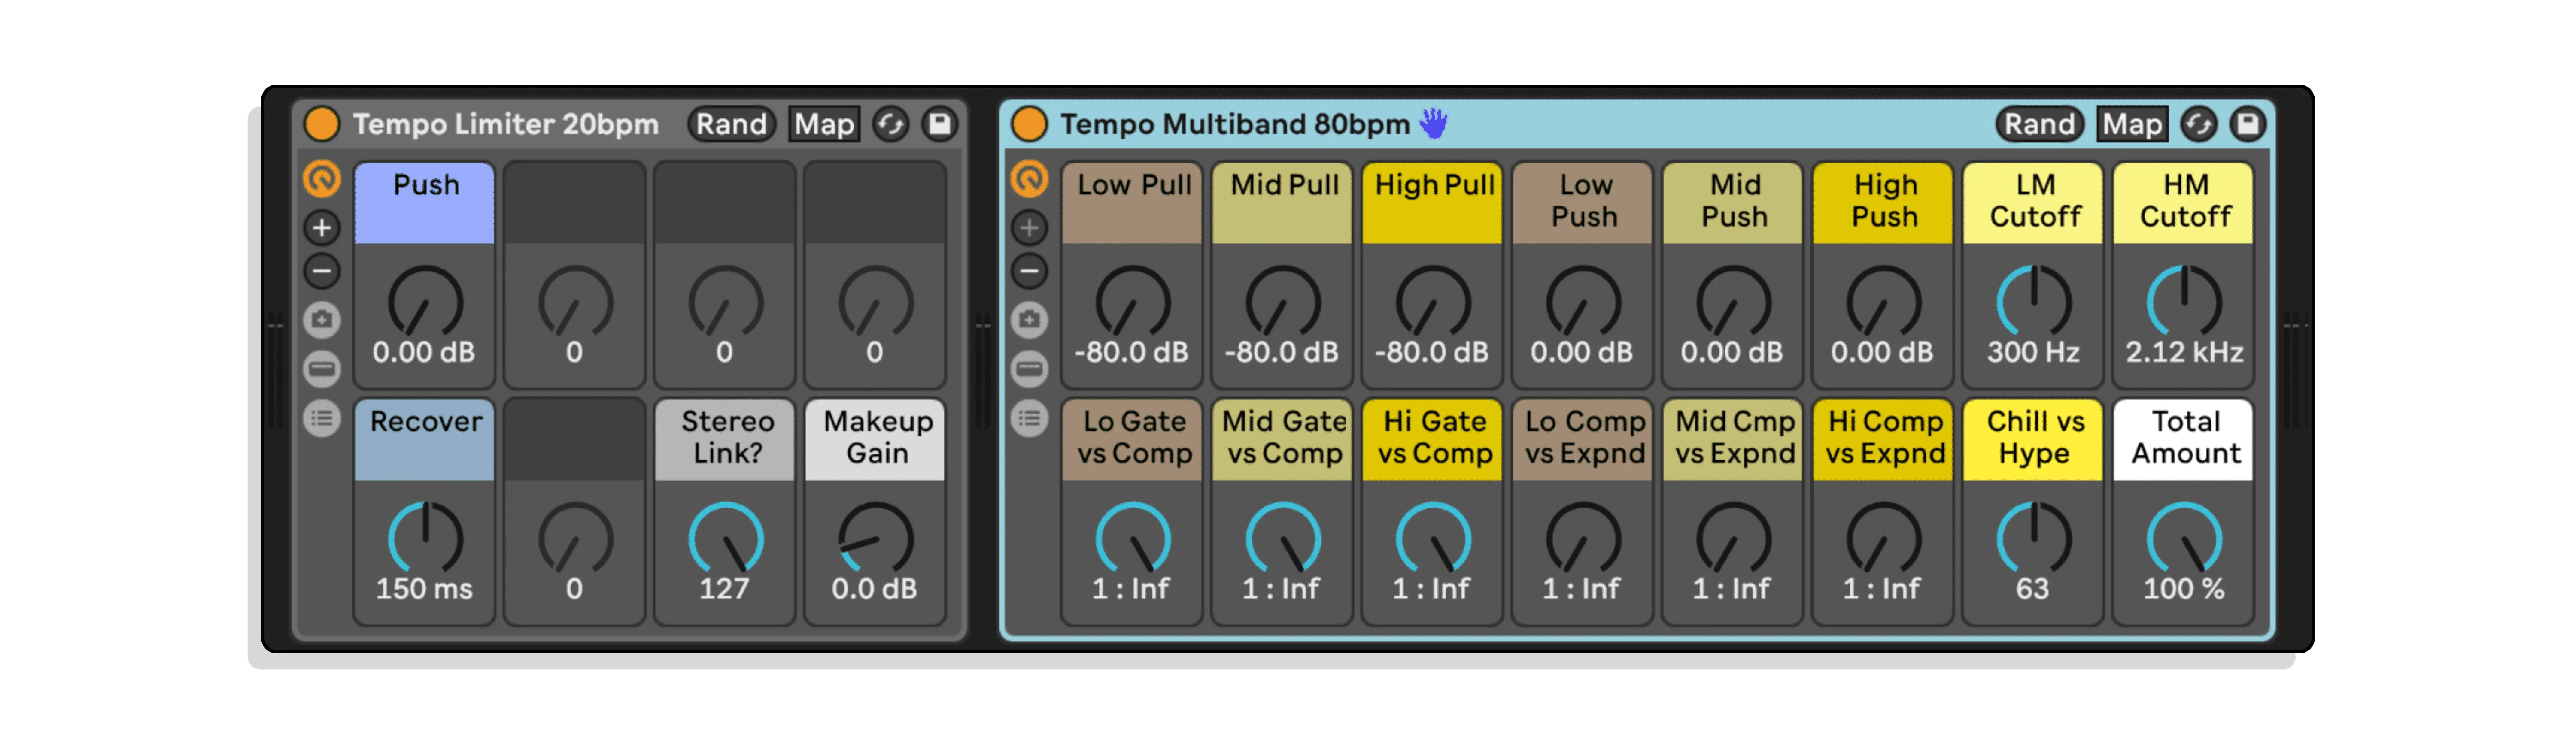
Task: Remove macro minus icon in Tempo Multiband
Action: 1029,271
